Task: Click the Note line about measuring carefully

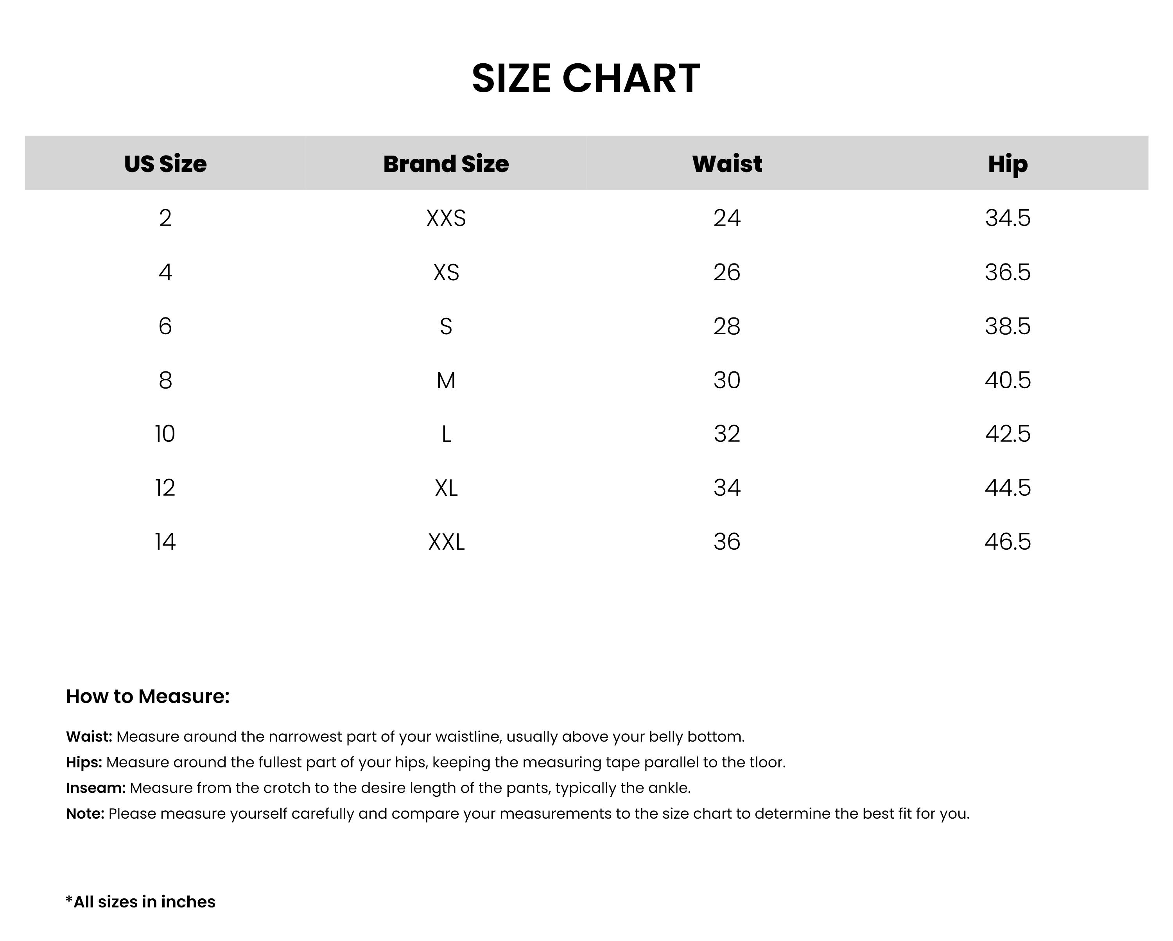Action: [x=517, y=814]
